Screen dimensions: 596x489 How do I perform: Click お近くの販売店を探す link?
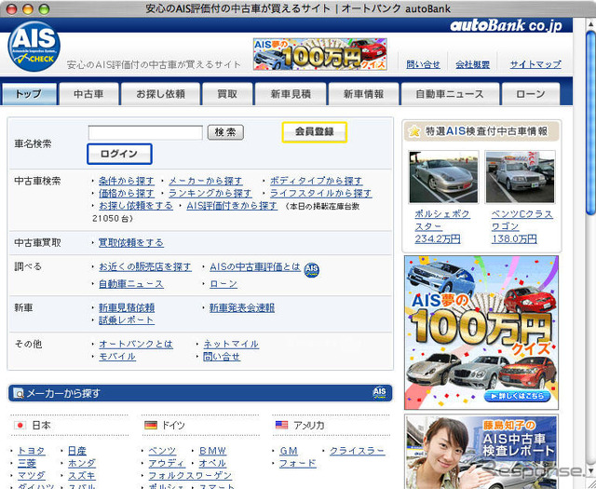pyautogui.click(x=145, y=267)
